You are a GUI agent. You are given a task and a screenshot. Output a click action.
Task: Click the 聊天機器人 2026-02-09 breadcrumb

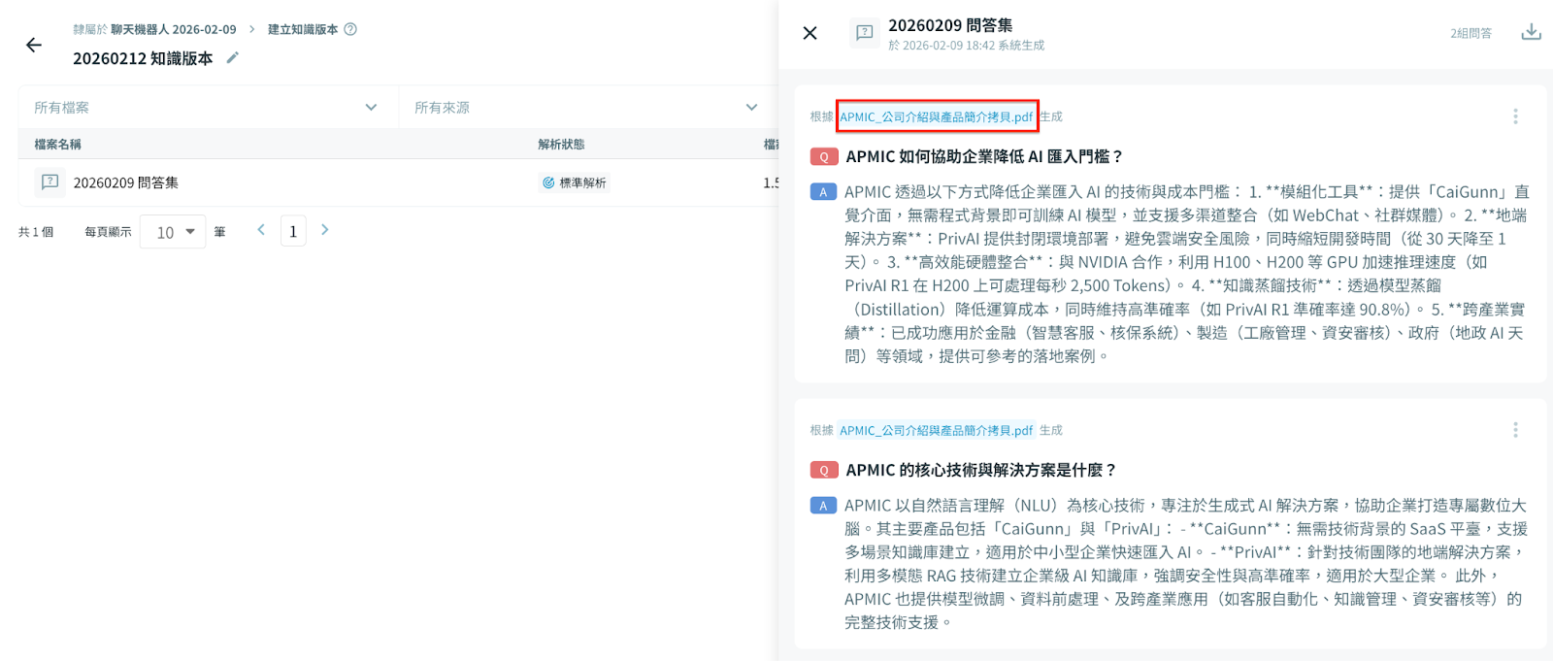(173, 29)
